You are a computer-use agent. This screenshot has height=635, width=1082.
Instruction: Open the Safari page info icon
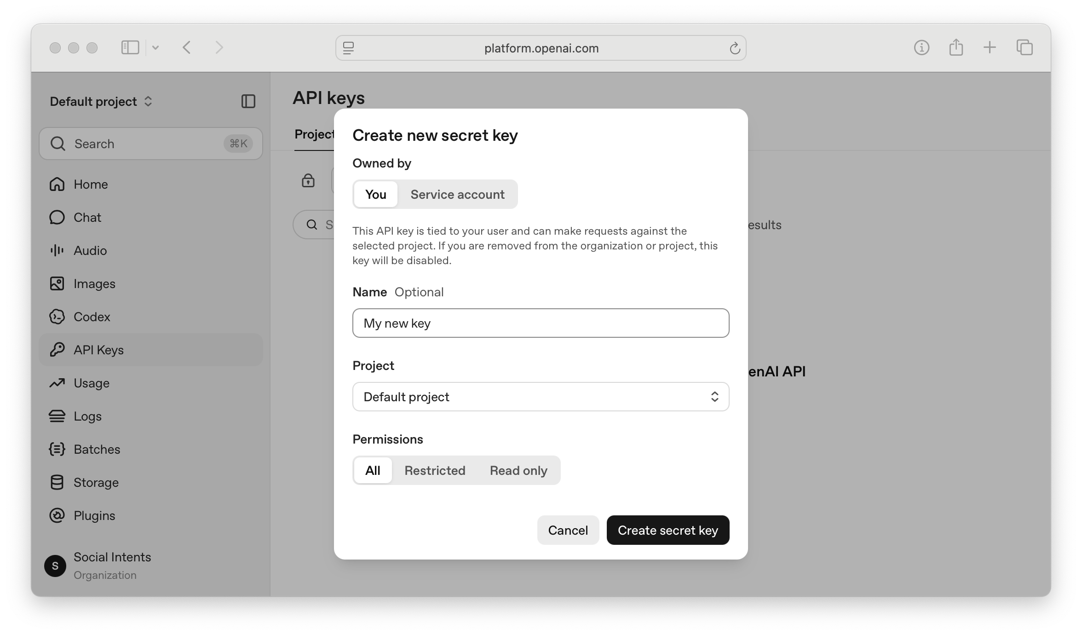point(921,47)
